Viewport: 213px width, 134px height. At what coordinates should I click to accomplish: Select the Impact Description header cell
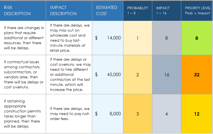coord(69,11)
